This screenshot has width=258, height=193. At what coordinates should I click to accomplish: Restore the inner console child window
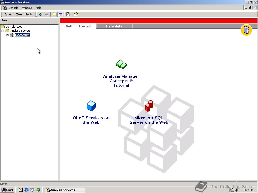(250, 8)
